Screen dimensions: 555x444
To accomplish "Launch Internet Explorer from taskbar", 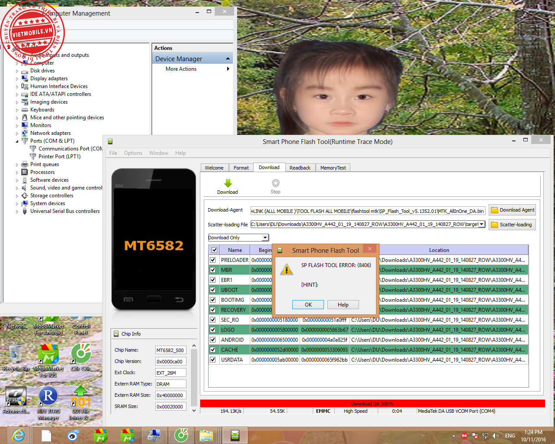I will pyautogui.click(x=19, y=435).
